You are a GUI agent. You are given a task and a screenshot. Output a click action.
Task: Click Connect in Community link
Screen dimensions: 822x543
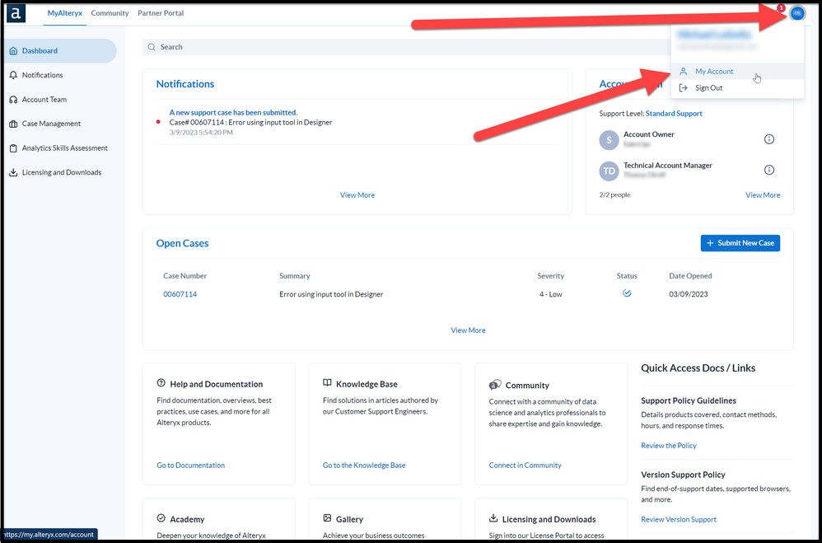[x=525, y=466]
